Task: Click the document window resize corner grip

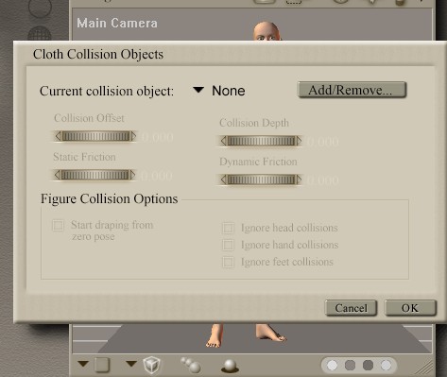Action: tap(424, 368)
